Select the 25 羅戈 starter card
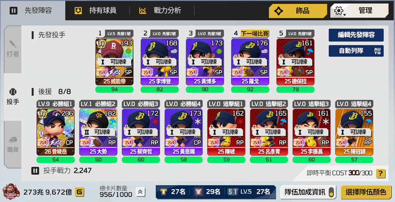 250,62
